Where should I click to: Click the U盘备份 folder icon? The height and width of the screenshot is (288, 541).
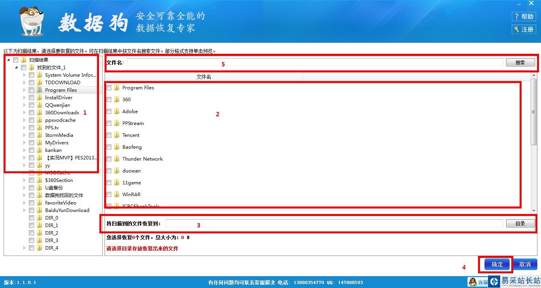pyautogui.click(x=39, y=188)
